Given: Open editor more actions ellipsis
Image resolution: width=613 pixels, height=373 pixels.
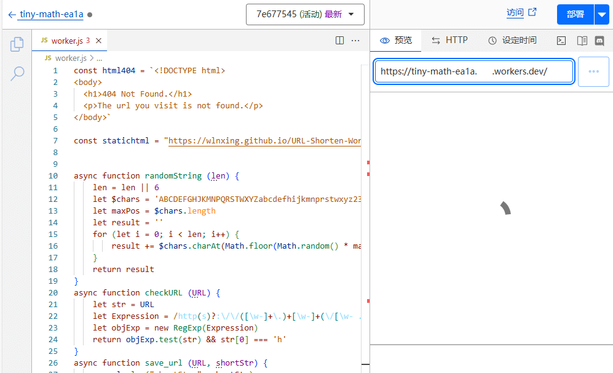Looking at the screenshot, I should [355, 40].
